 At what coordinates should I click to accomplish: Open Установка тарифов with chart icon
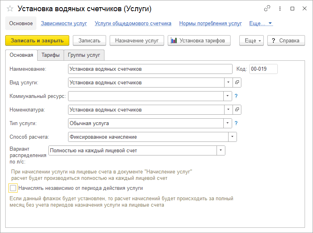click(199, 40)
